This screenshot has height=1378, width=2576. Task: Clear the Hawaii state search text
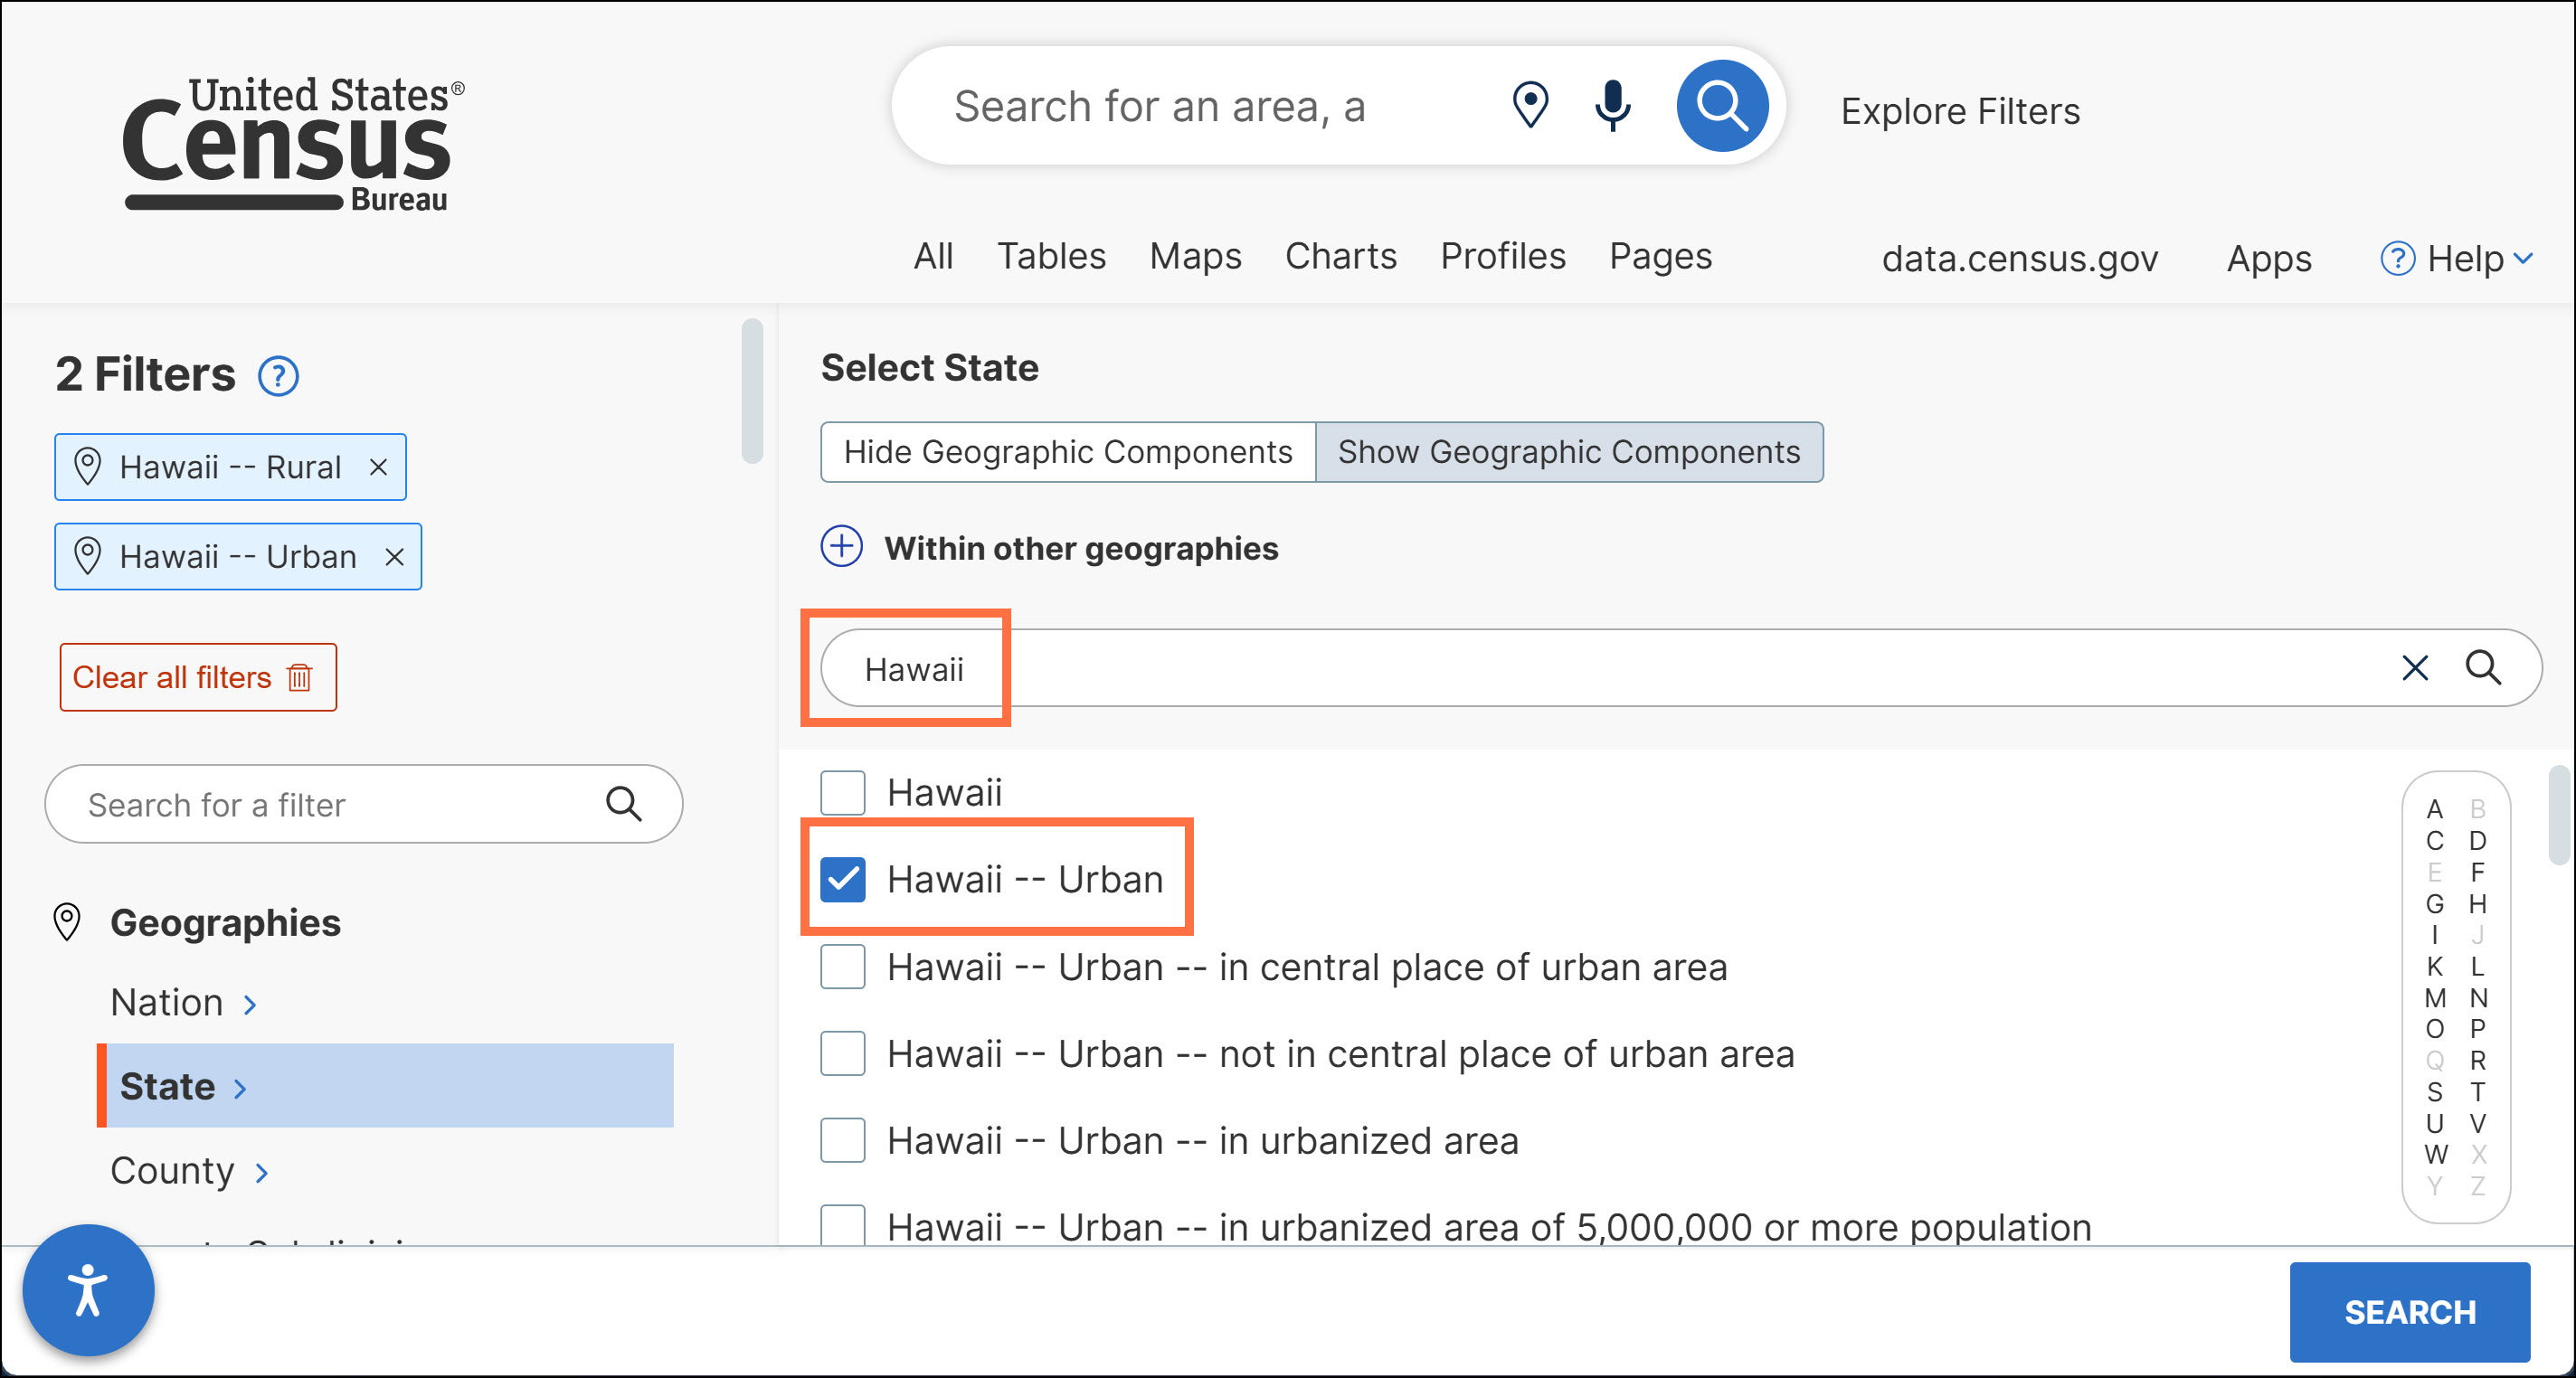[x=2414, y=668]
